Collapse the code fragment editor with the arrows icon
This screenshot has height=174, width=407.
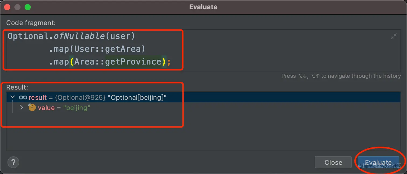[x=394, y=37]
